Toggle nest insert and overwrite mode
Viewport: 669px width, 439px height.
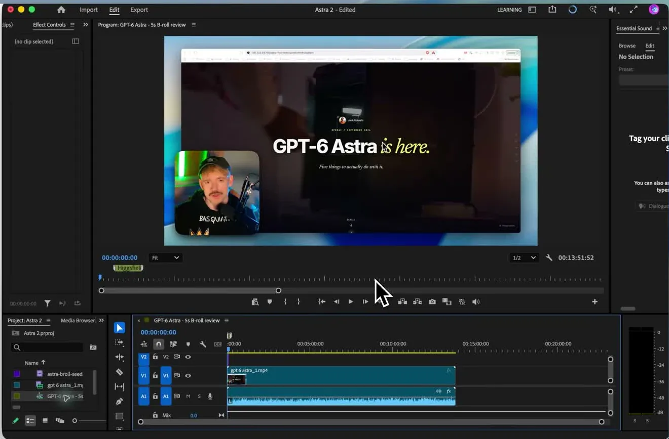point(144,344)
